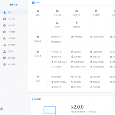Viewport: 115px width, 115px height.
Task: Open the 附件设置 link
Action: [x=56, y=57]
